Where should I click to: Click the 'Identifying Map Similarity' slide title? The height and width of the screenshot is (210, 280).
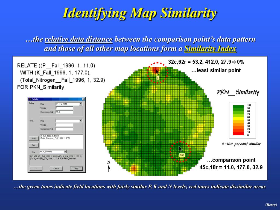pos(140,13)
